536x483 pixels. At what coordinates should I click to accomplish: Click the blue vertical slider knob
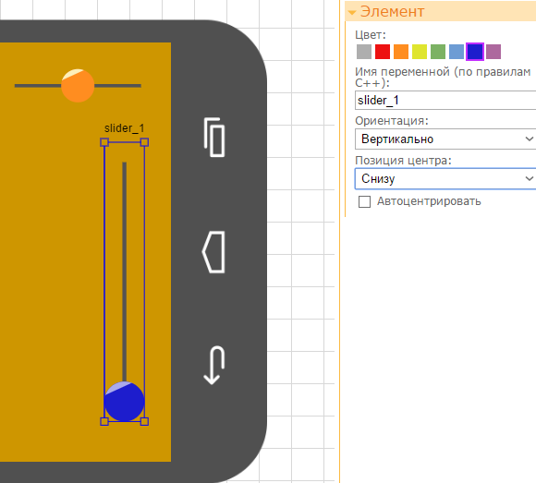(125, 402)
